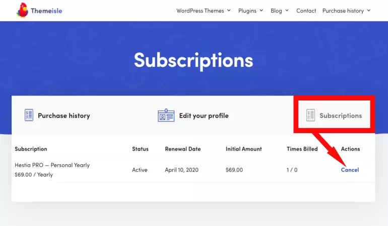The image size is (388, 226).
Task: Click the Subscriptions tab document icon
Action: pyautogui.click(x=310, y=116)
